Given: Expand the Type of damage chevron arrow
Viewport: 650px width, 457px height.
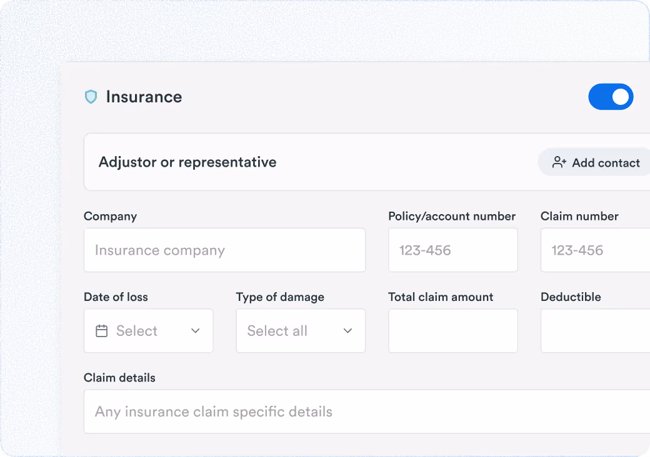Looking at the screenshot, I should pos(348,331).
